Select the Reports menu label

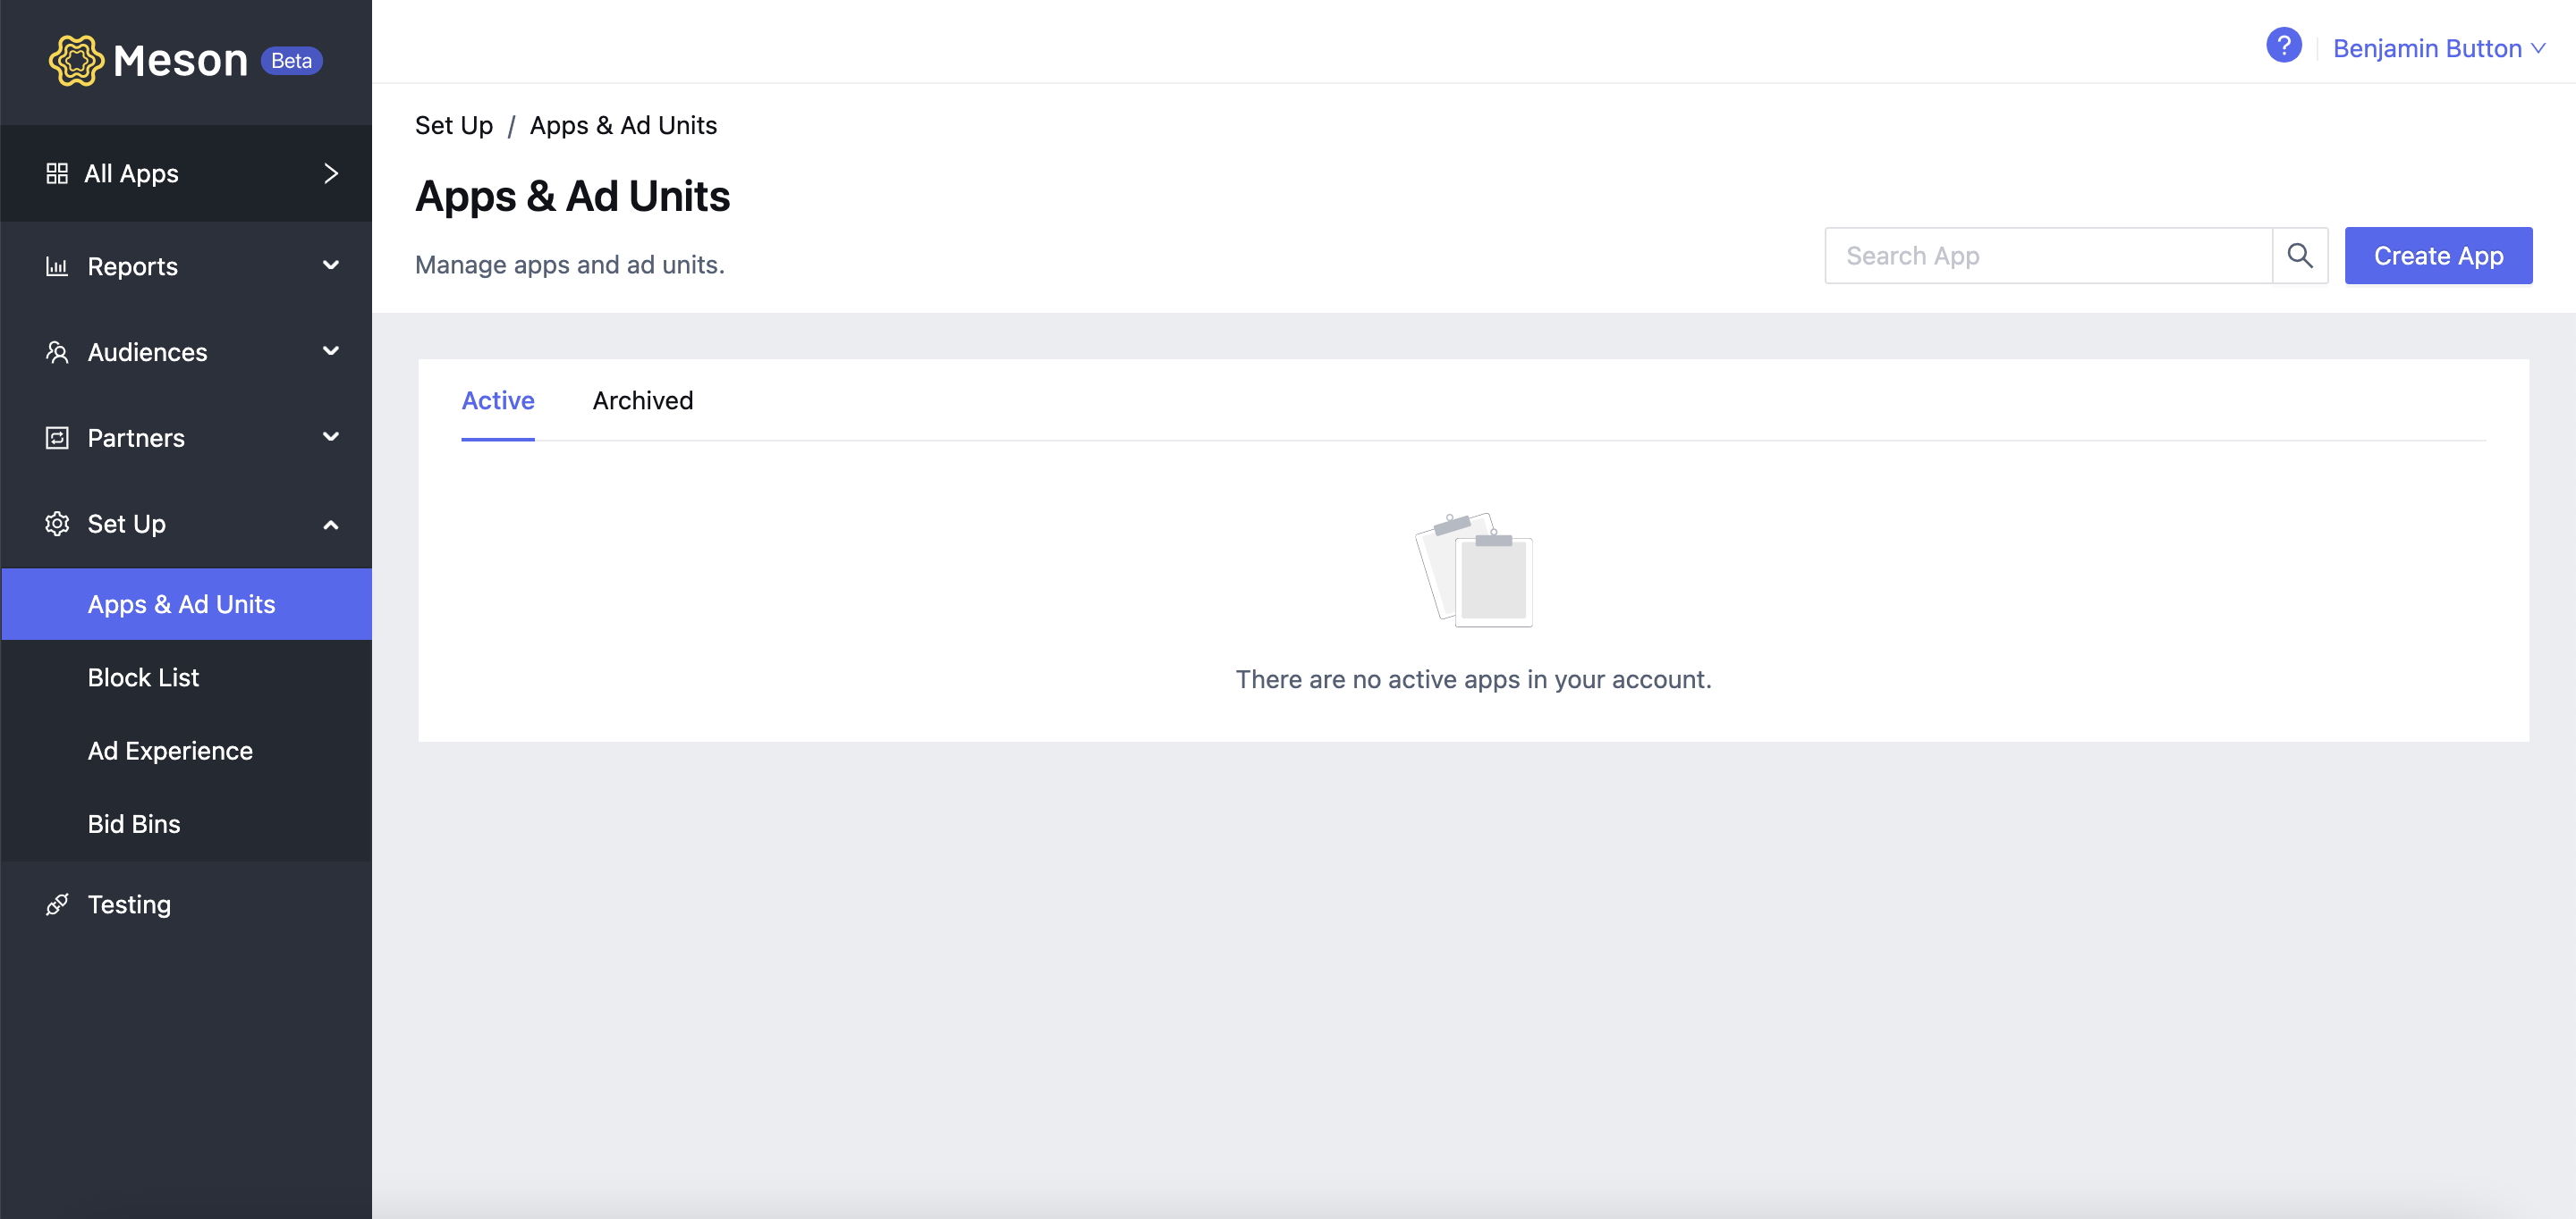coord(132,267)
